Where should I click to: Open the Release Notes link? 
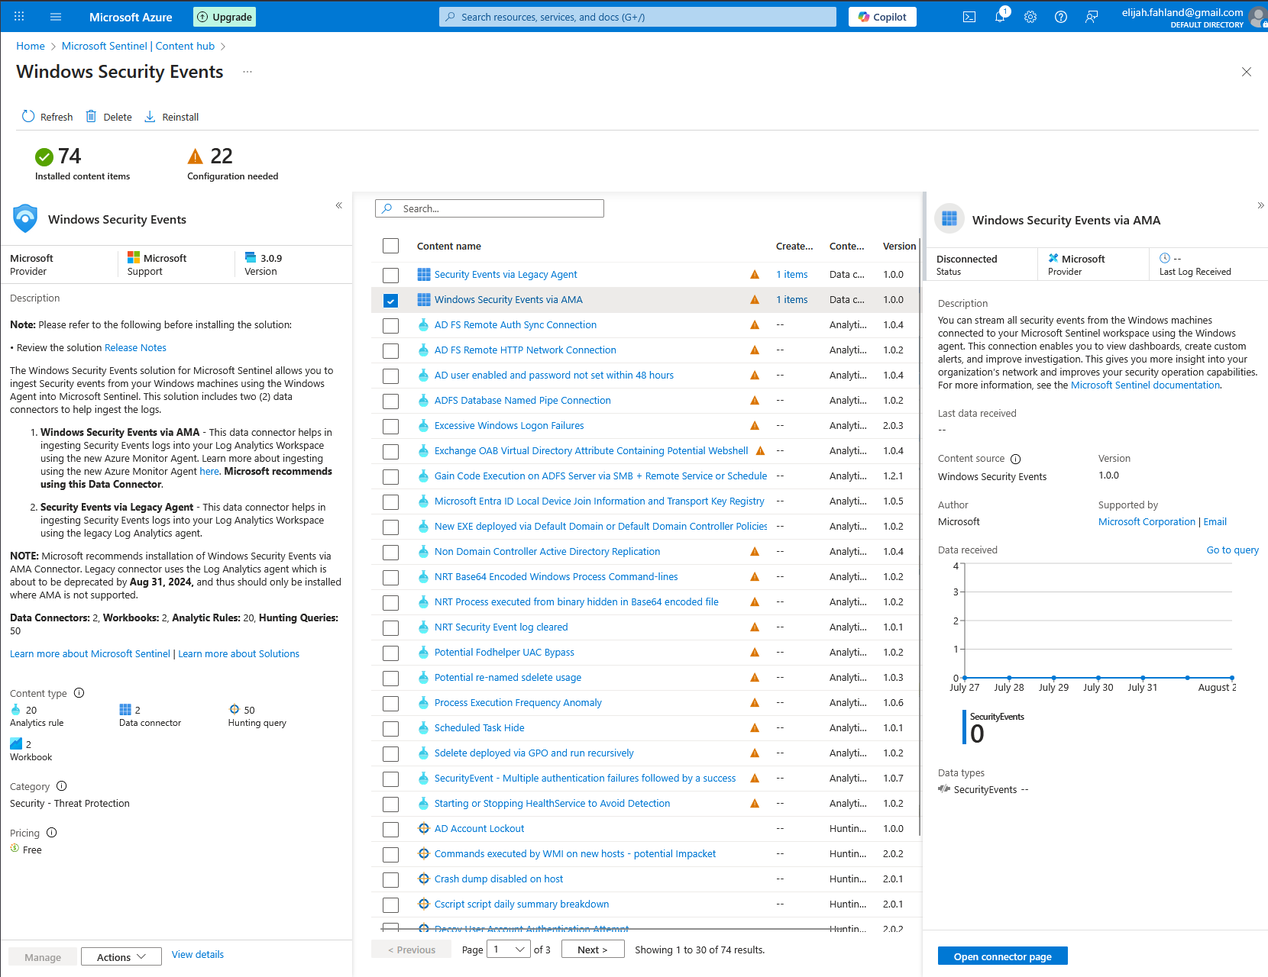135,347
